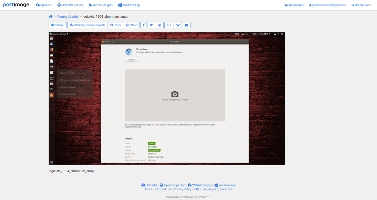Image resolution: width=377 pixels, height=200 pixels.
Task: Open the FAQ page
Action: point(196,189)
